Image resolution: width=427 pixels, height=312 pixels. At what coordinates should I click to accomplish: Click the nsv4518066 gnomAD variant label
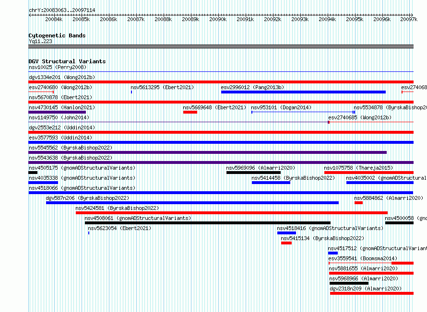pos(82,188)
